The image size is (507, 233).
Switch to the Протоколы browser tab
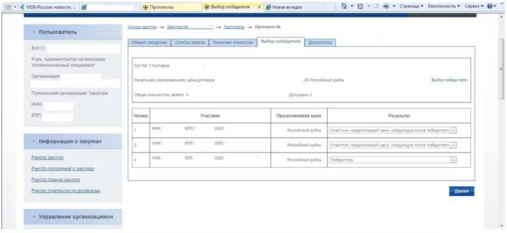coord(172,7)
